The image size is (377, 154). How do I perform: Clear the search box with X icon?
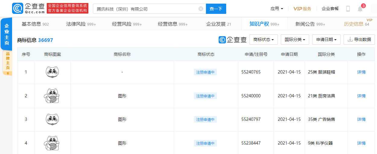(x=201, y=9)
